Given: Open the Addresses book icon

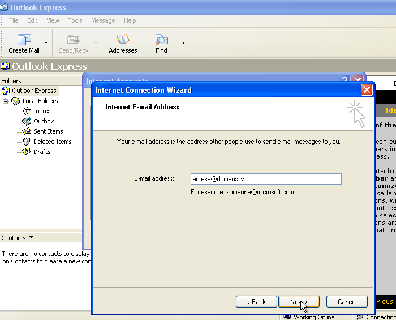Looking at the screenshot, I should click(x=123, y=40).
